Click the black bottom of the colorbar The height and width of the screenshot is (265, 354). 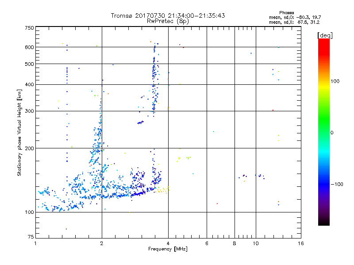click(x=324, y=222)
